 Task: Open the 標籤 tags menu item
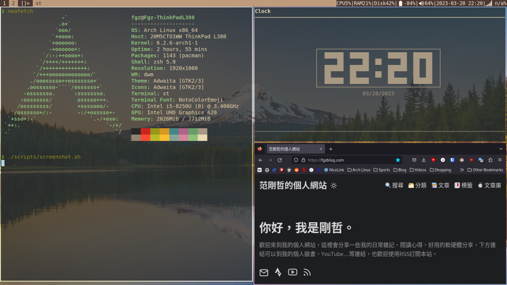tap(463, 185)
